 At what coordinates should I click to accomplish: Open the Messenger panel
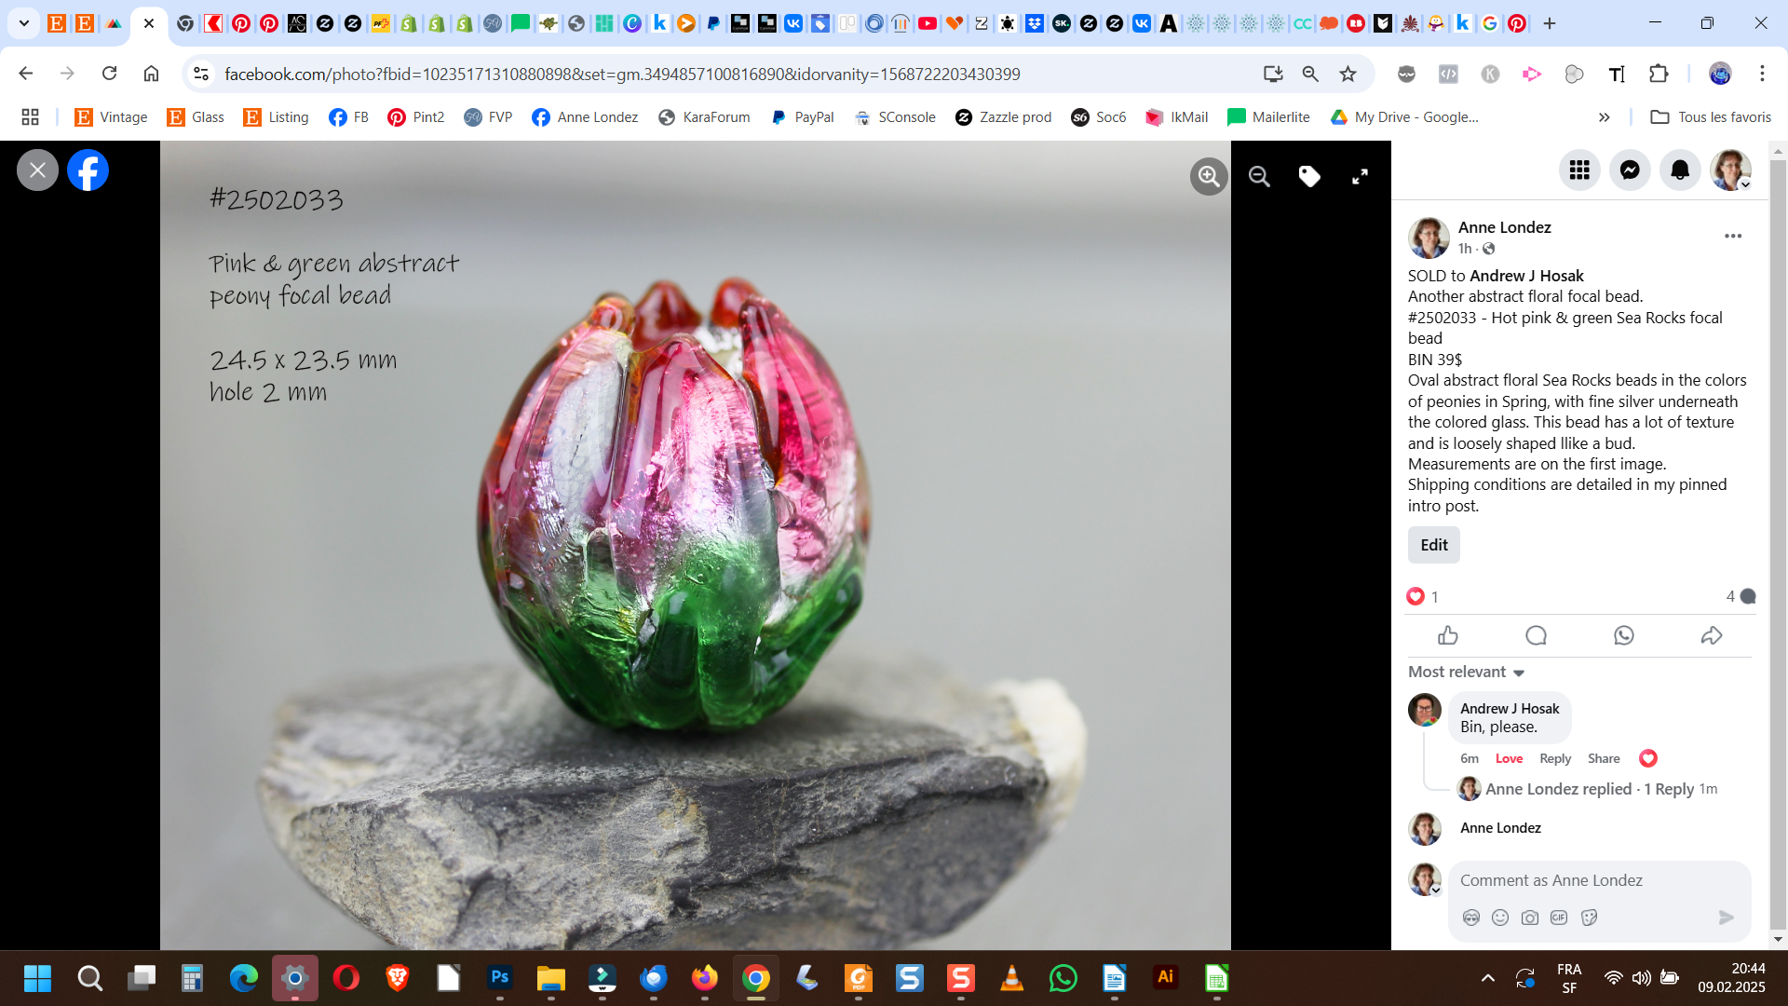(x=1630, y=170)
